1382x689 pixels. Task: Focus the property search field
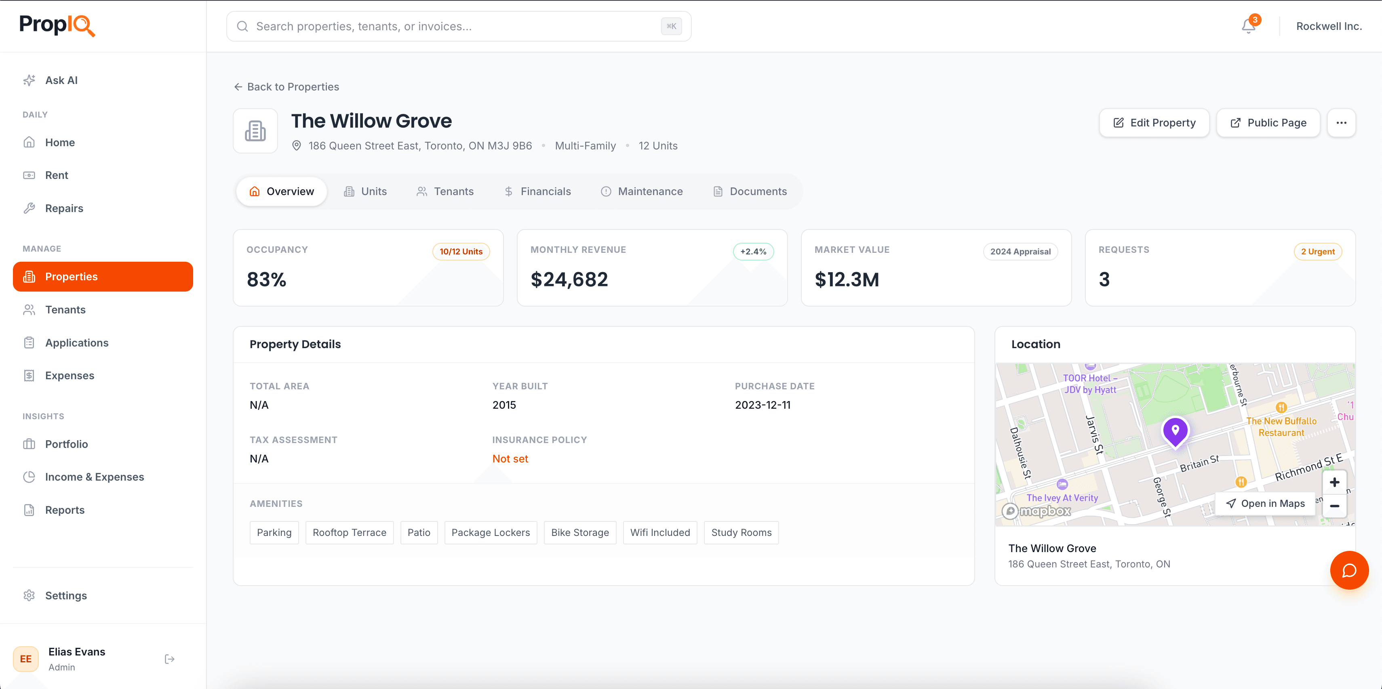(459, 26)
